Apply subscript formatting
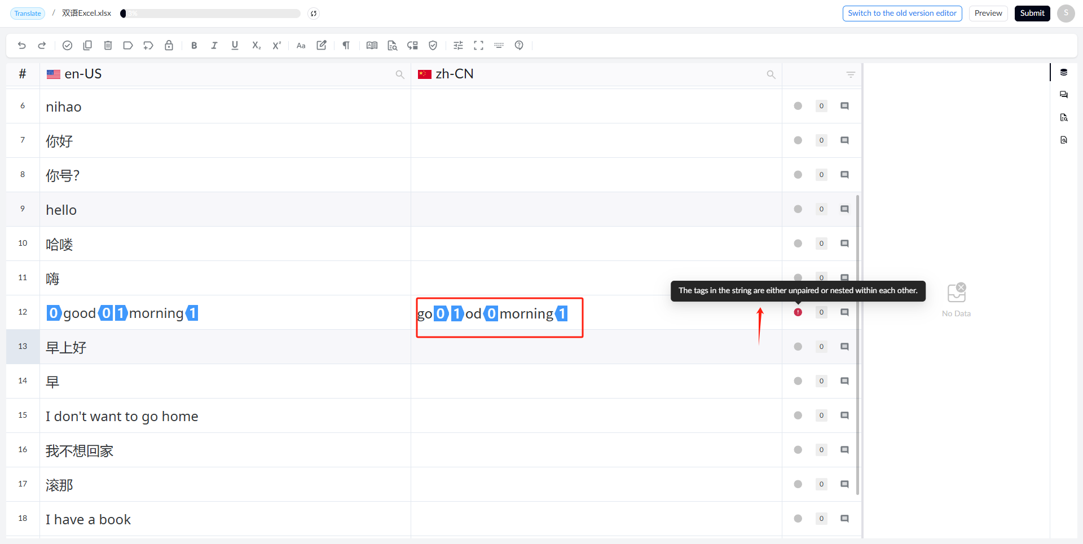The height and width of the screenshot is (544, 1083). (x=256, y=46)
